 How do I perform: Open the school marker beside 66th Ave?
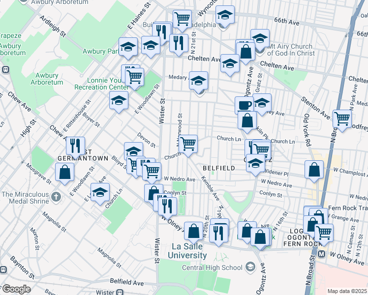click(225, 15)
